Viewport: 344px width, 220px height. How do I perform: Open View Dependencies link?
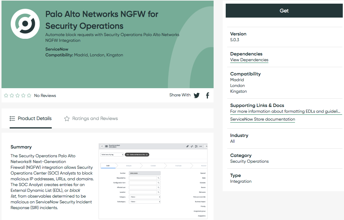click(x=249, y=60)
